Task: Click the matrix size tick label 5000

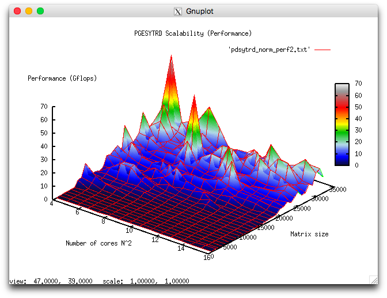Action: (230, 247)
